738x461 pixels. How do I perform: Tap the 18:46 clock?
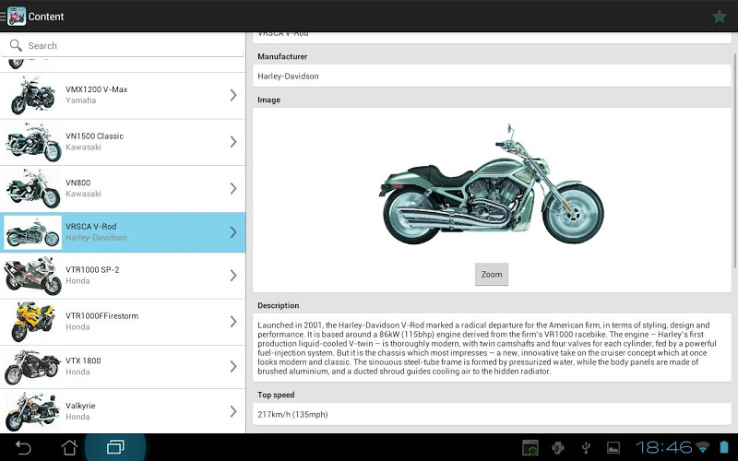(x=664, y=447)
